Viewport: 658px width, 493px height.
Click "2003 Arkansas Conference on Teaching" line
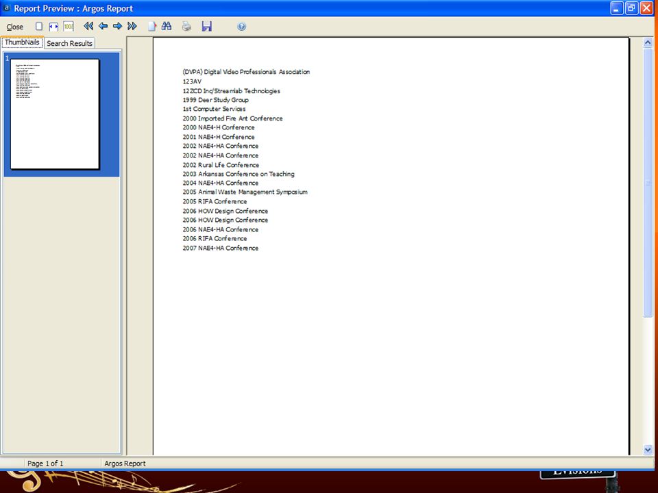[239, 174]
